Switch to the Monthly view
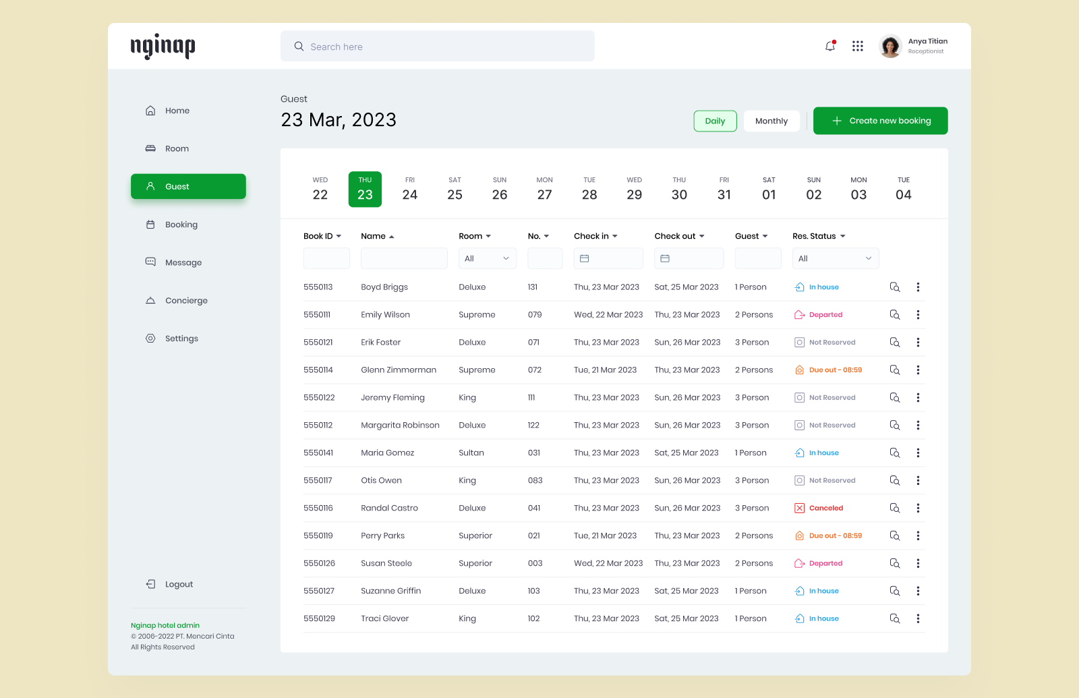The width and height of the screenshot is (1079, 698). click(x=771, y=121)
